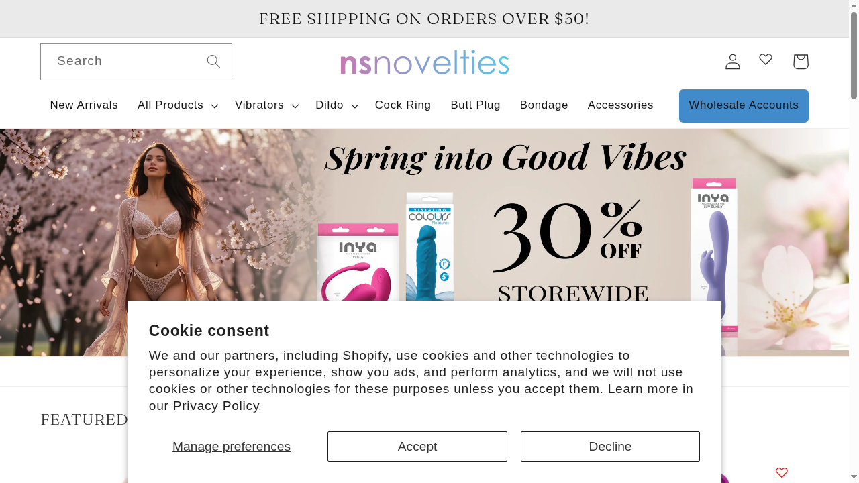Open the account login icon
The height and width of the screenshot is (483, 859).
732,61
